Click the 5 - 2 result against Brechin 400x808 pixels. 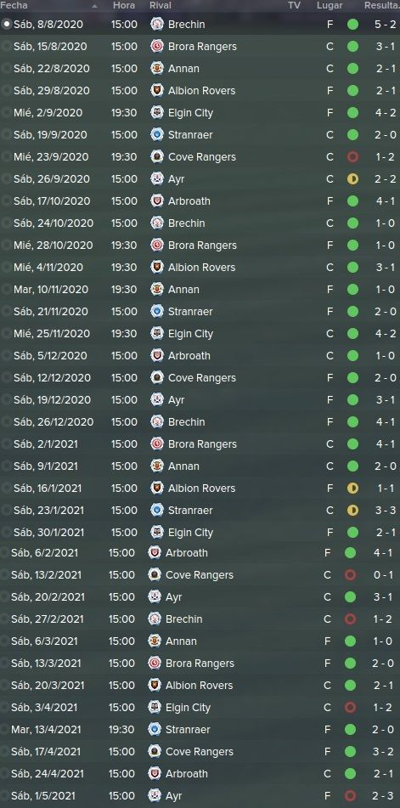point(385,25)
